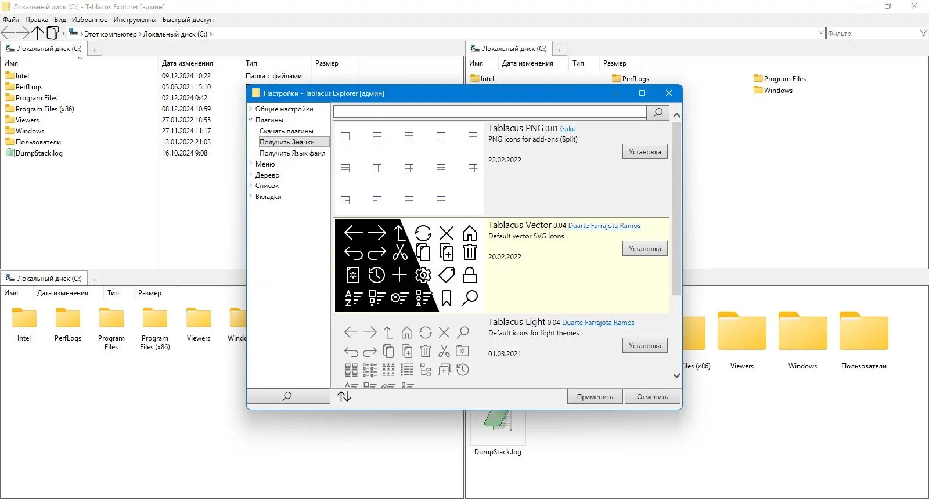
Task: Expand the Список settings node
Action: (251, 186)
